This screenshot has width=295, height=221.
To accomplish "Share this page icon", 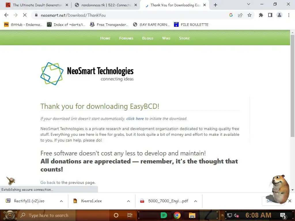I will coord(240,15).
